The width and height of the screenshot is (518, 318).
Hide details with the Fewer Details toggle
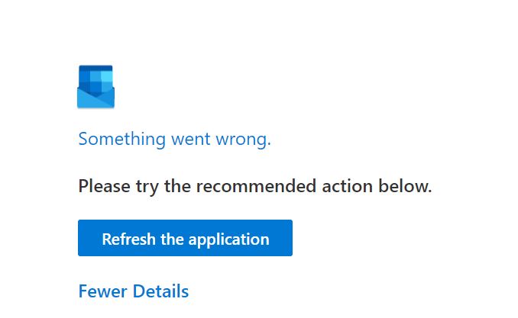pos(134,291)
